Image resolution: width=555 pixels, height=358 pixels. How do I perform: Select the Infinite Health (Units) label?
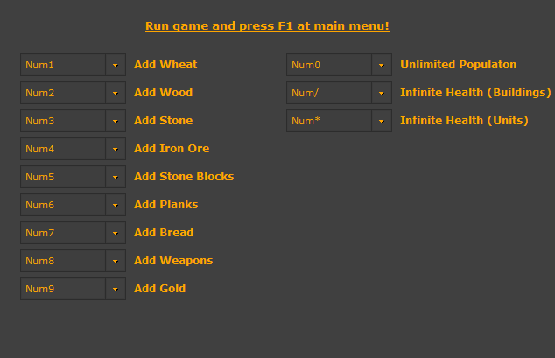[464, 121]
